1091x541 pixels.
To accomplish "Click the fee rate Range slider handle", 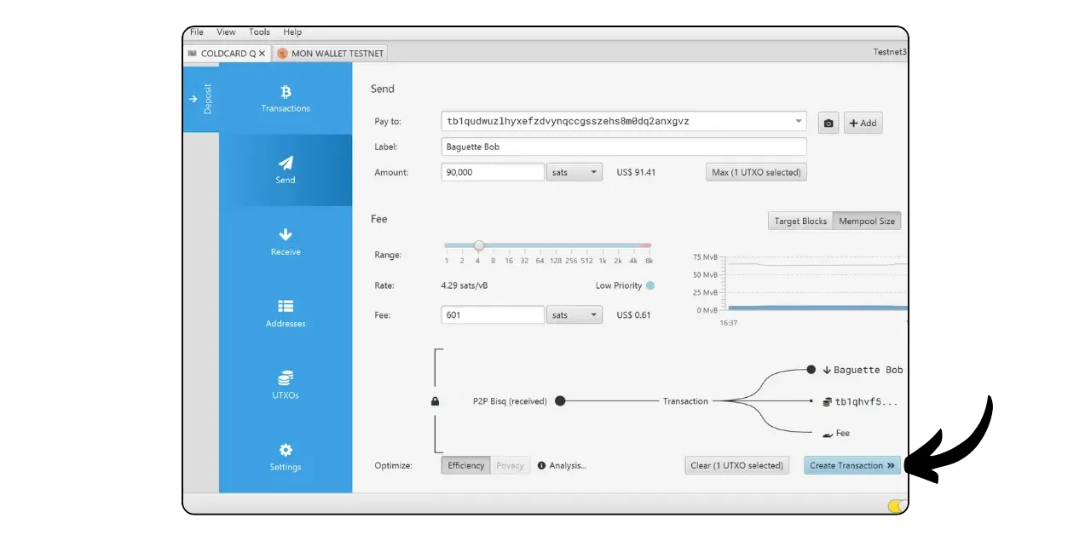I will tap(479, 245).
